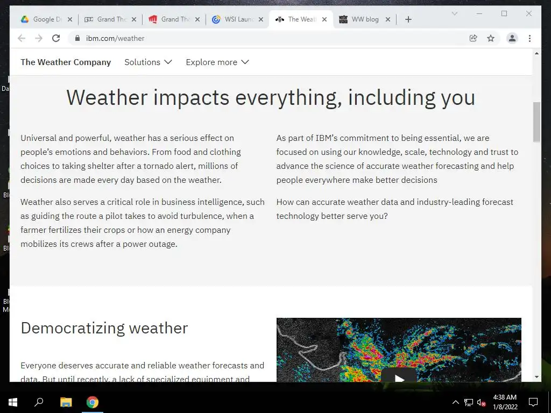551x413 pixels.
Task: Open File Explorer from the taskbar
Action: pos(66,402)
